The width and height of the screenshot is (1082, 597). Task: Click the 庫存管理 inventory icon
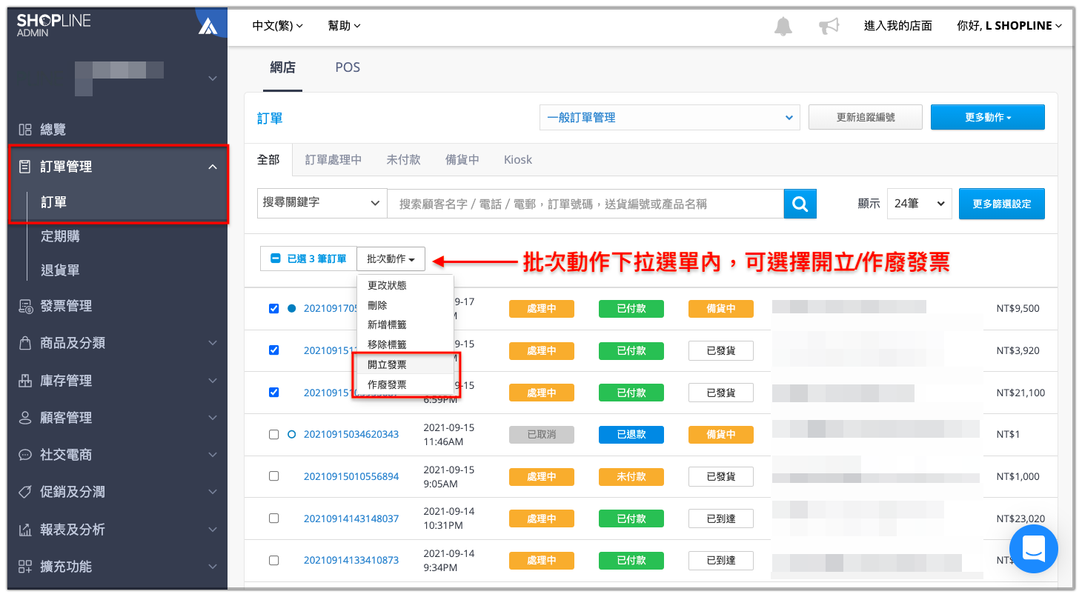tap(25, 381)
